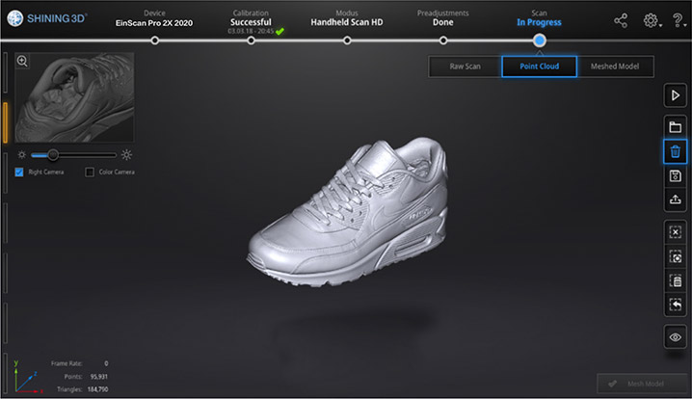
Task: Toggle visibility with the eye icon
Action: click(x=675, y=337)
